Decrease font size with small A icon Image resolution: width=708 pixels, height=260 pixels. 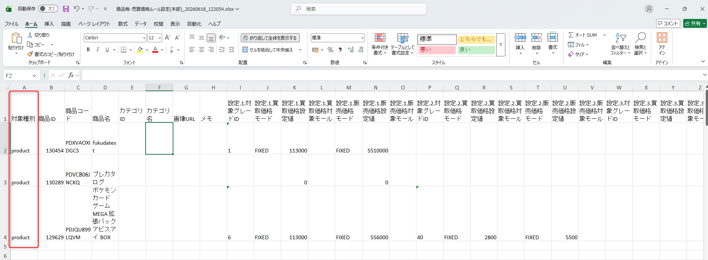pos(177,37)
